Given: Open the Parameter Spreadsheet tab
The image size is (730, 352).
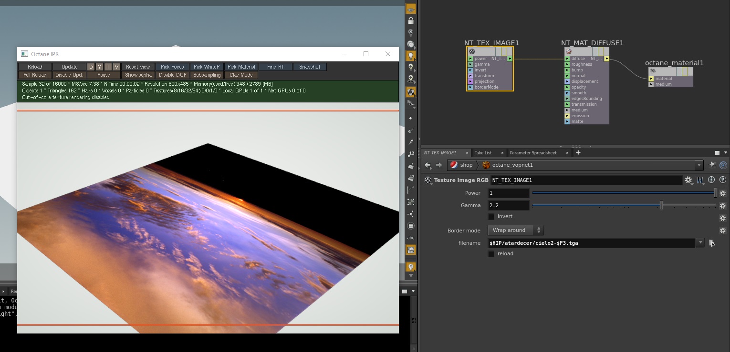Looking at the screenshot, I should point(533,153).
